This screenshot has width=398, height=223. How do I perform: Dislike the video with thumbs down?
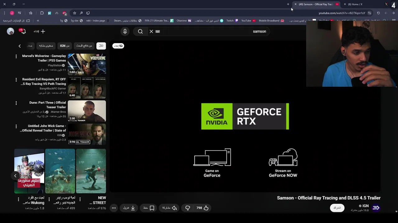tap(187, 208)
